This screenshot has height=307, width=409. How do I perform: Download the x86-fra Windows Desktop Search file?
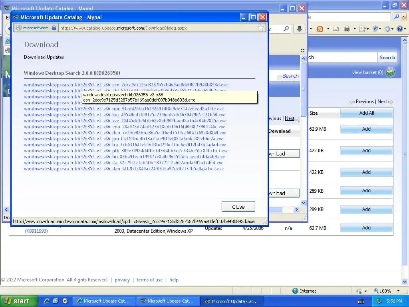click(125, 145)
